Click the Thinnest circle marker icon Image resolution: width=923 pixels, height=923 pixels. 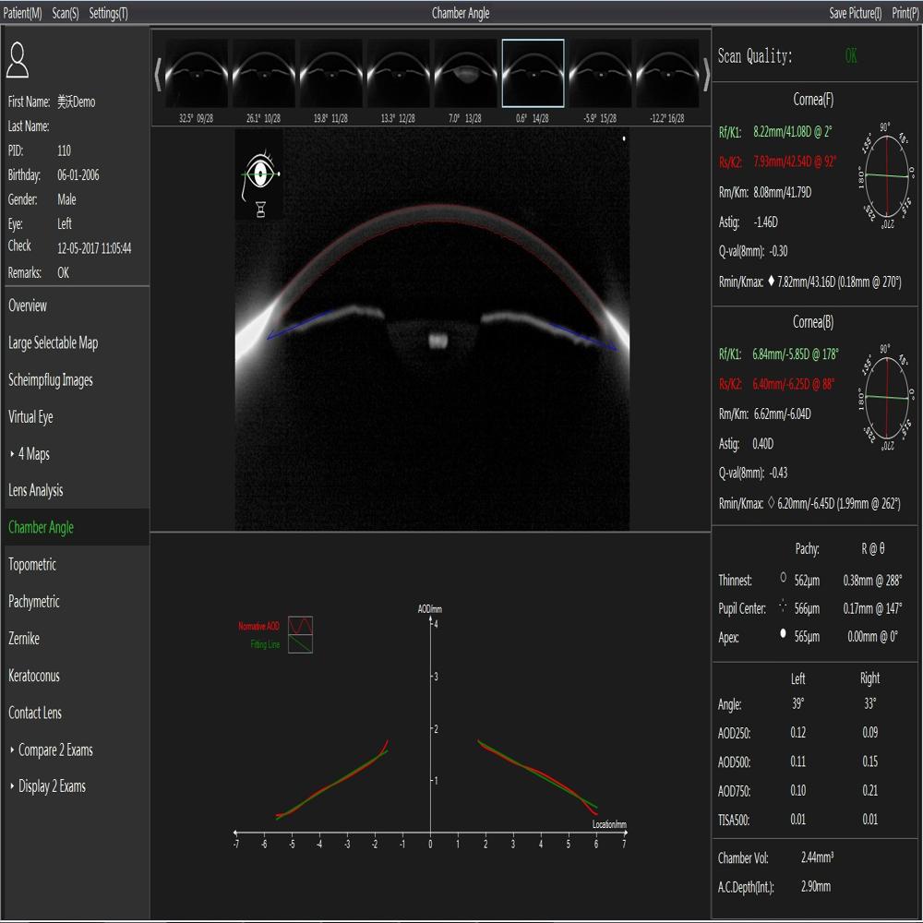pyautogui.click(x=783, y=578)
